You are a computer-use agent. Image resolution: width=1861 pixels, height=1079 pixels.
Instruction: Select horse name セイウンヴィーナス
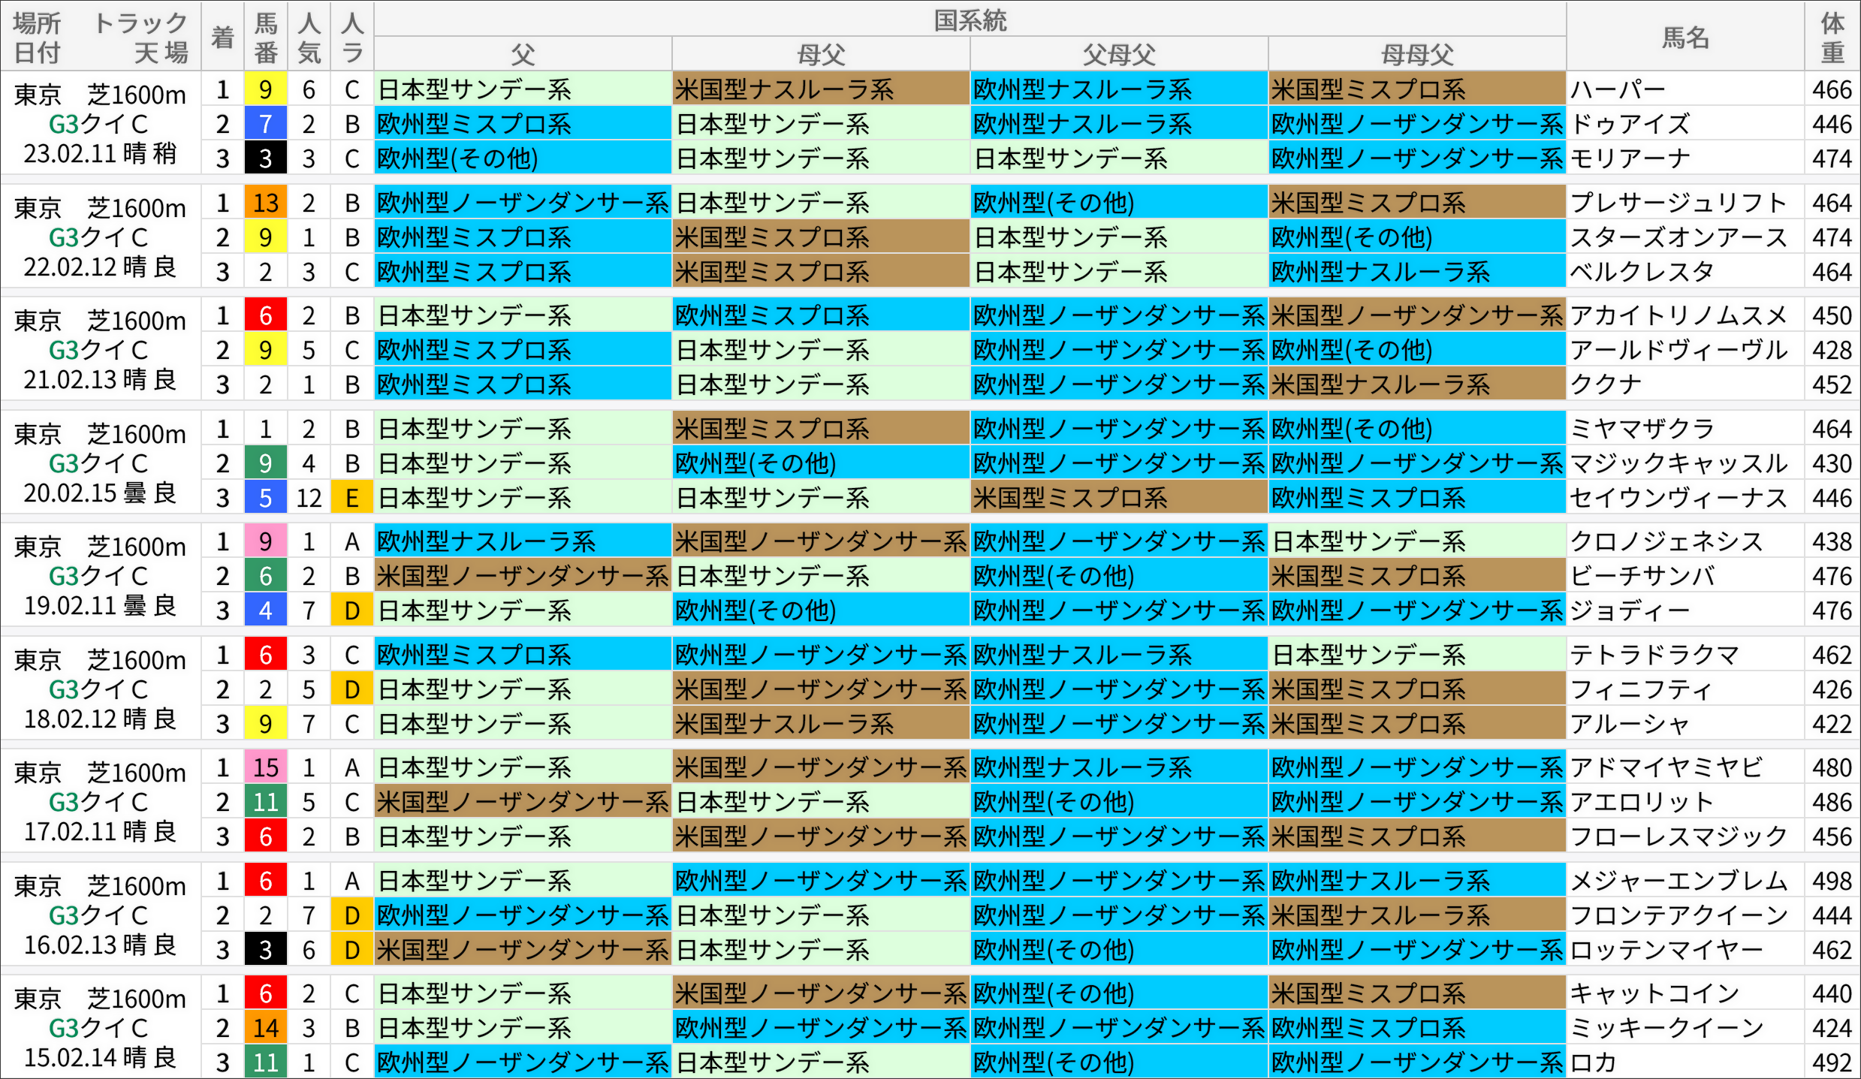tap(1678, 498)
